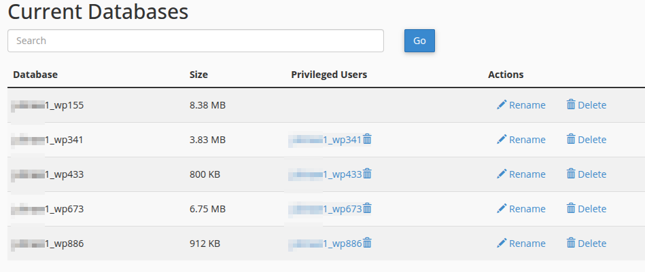Click the Size column header
Image resolution: width=645 pixels, height=272 pixels.
point(198,75)
